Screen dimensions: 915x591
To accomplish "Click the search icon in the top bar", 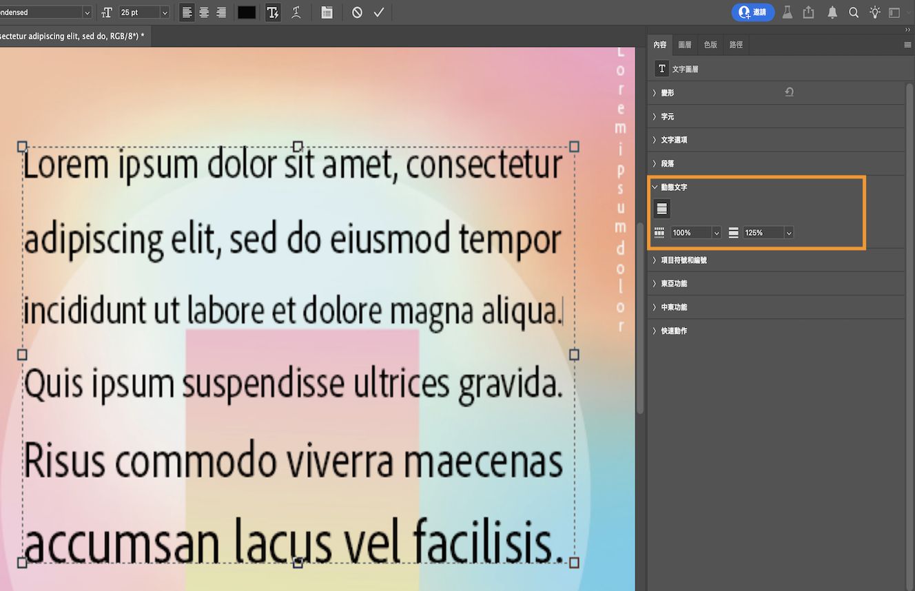I will coord(854,12).
